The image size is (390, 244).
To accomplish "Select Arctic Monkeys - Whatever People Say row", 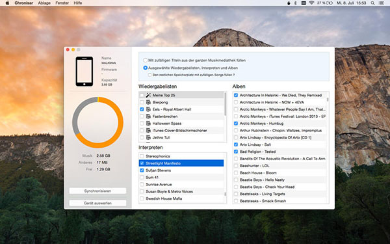I will (279, 109).
